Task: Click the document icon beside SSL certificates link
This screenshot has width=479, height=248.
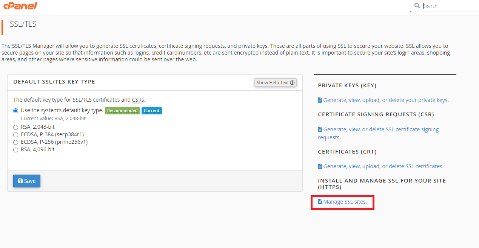Action: (x=320, y=166)
